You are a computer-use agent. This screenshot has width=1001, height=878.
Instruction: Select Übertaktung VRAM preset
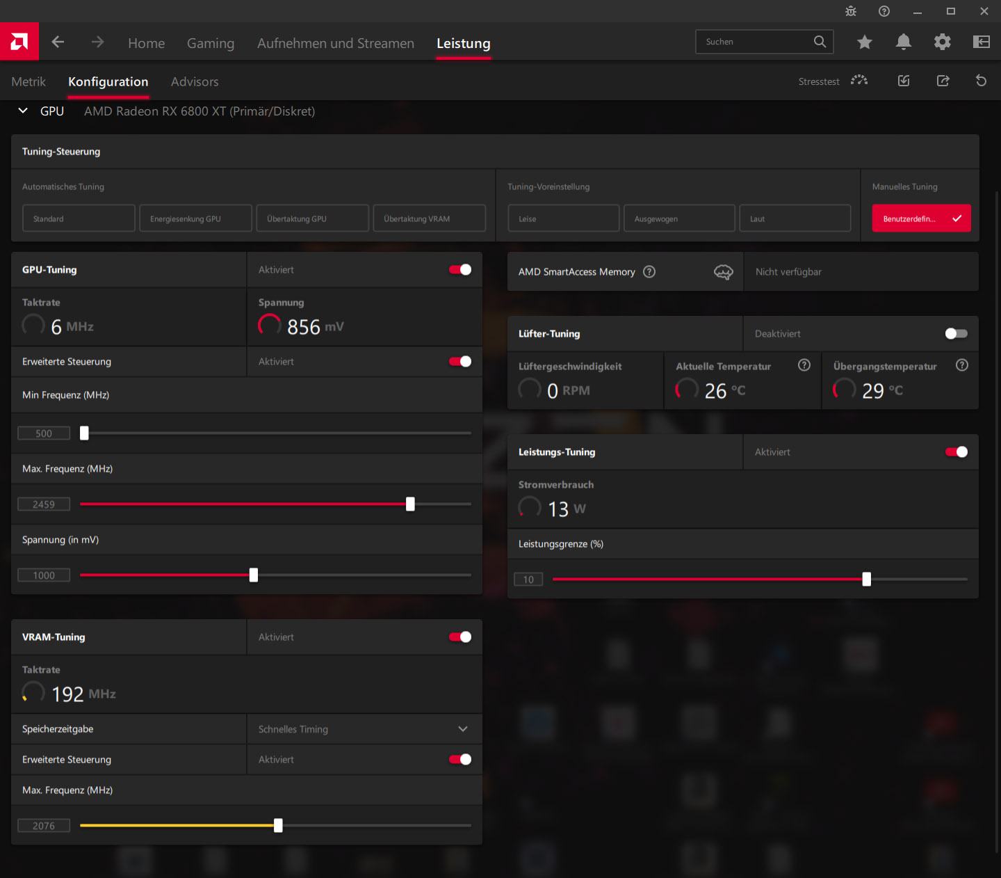(429, 218)
